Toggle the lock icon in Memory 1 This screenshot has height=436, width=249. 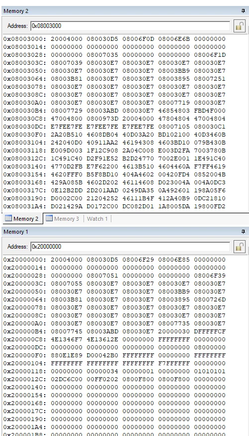click(240, 247)
